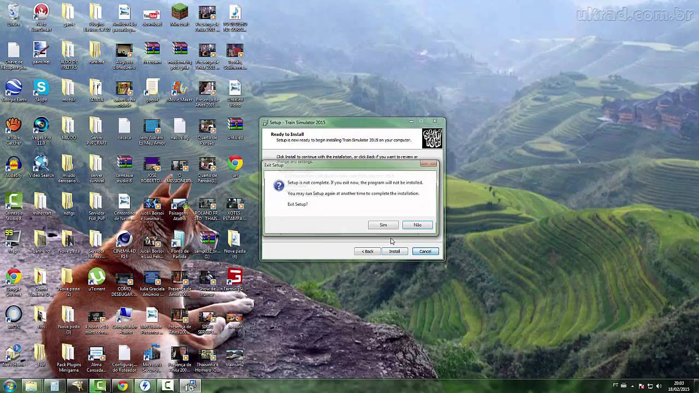Select the 'camtasia studio 8' archive icon
This screenshot has height=393, width=699.
[x=124, y=169]
